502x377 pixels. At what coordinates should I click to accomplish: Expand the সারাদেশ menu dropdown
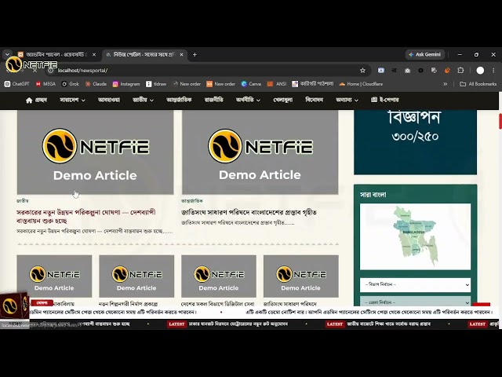tap(72, 100)
